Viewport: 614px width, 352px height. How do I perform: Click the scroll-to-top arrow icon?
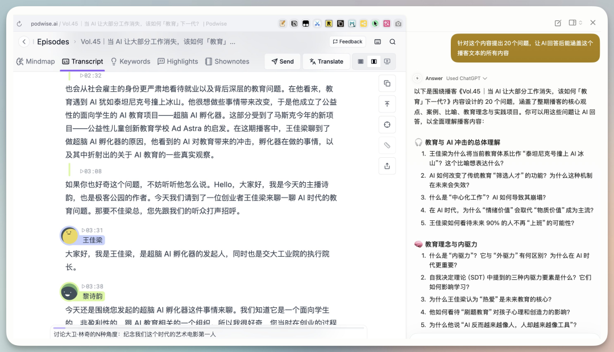click(387, 104)
